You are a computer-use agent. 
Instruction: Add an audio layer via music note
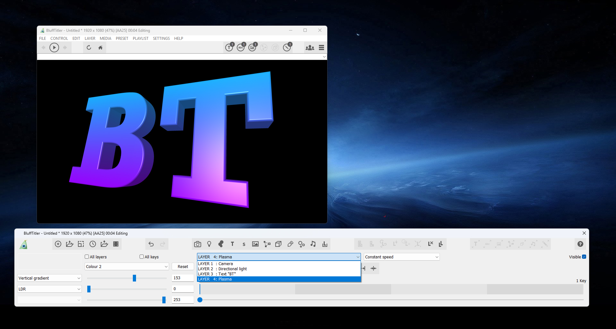[x=313, y=244]
